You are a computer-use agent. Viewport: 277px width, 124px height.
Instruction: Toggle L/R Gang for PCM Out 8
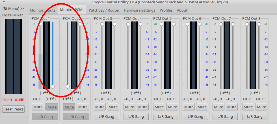(255, 117)
